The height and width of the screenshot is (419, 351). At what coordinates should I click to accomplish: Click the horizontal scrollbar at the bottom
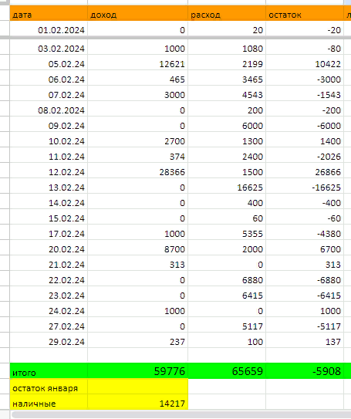click(x=181, y=414)
